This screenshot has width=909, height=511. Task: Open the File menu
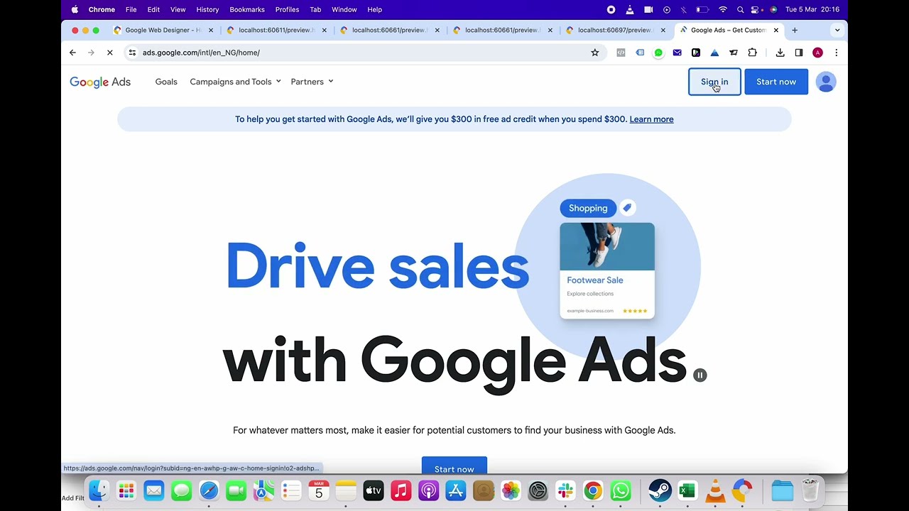pyautogui.click(x=131, y=9)
